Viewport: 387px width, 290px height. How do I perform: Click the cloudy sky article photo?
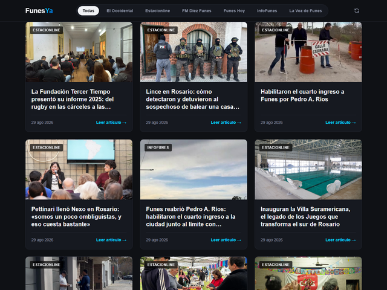click(193, 169)
